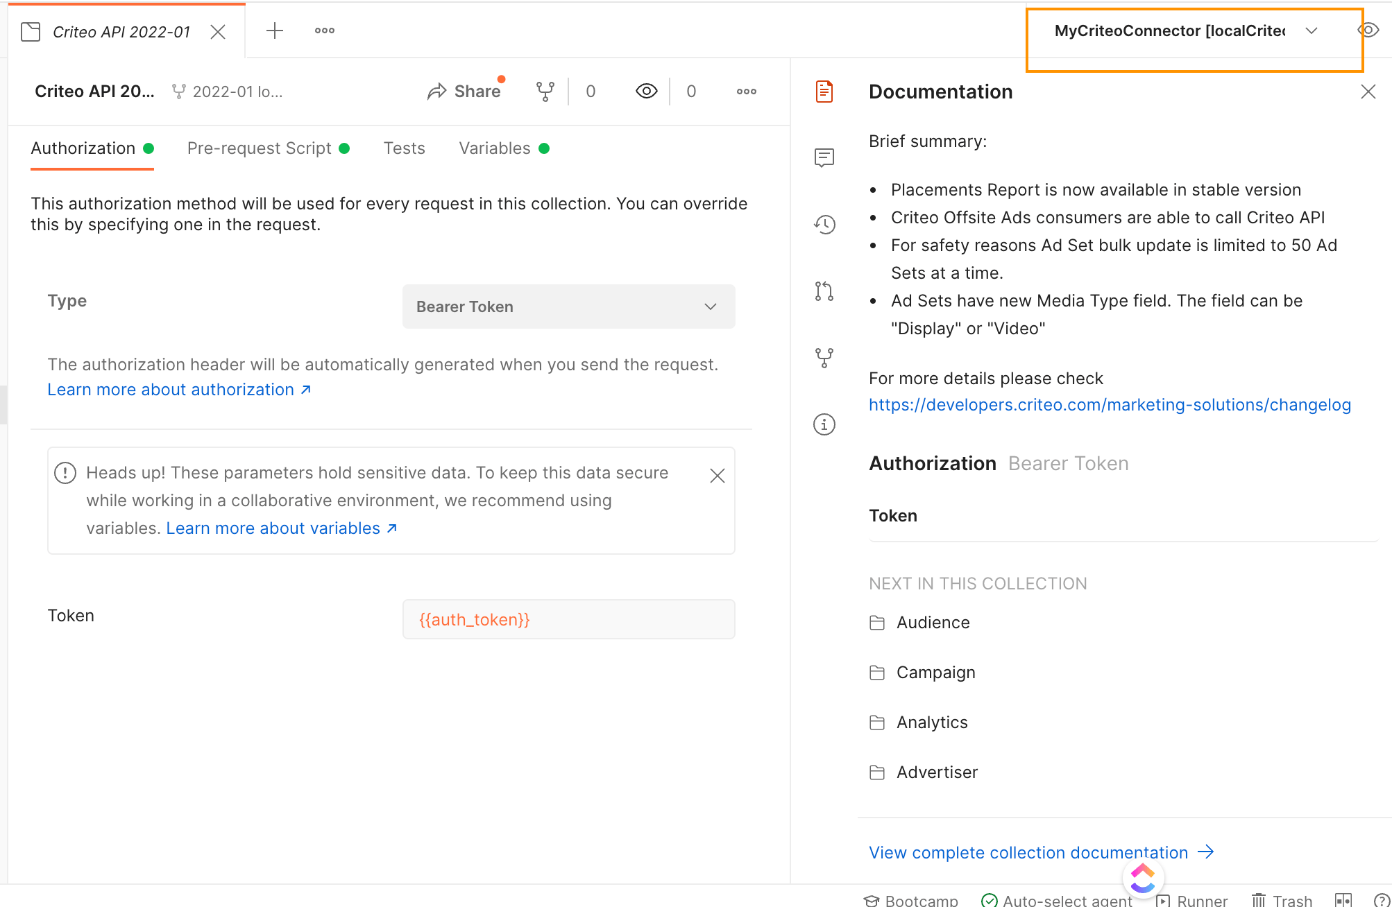1392x907 pixels.
Task: Click Auto-select agent in status bar
Action: pyautogui.click(x=1057, y=900)
